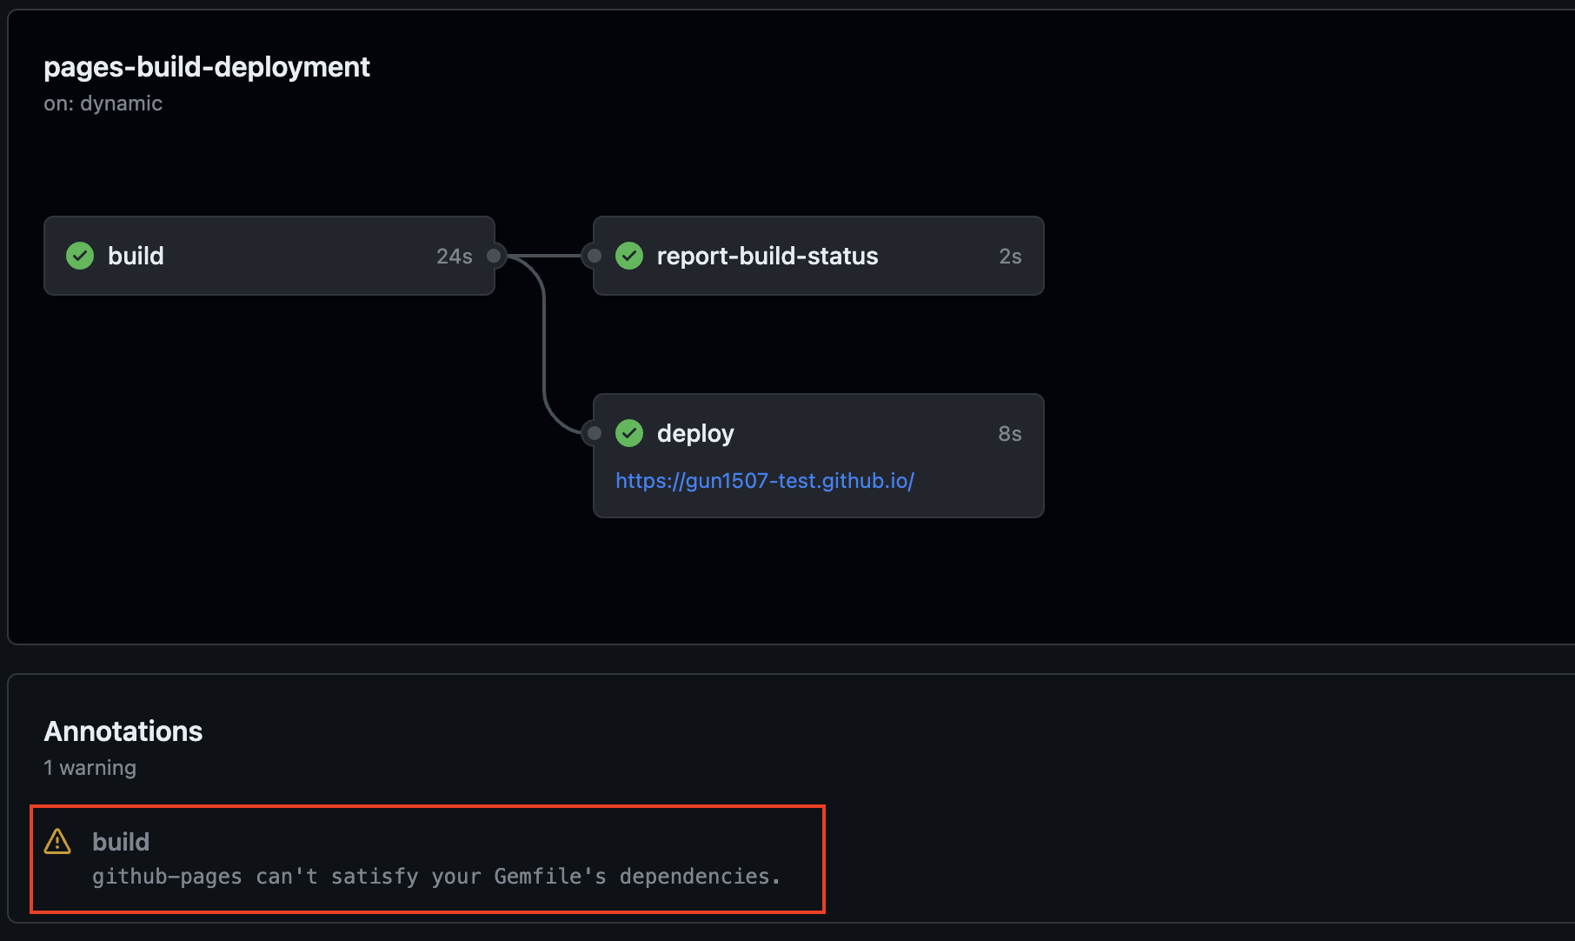The image size is (1575, 941).
Task: Click the deploy job's green check icon
Action: (629, 433)
